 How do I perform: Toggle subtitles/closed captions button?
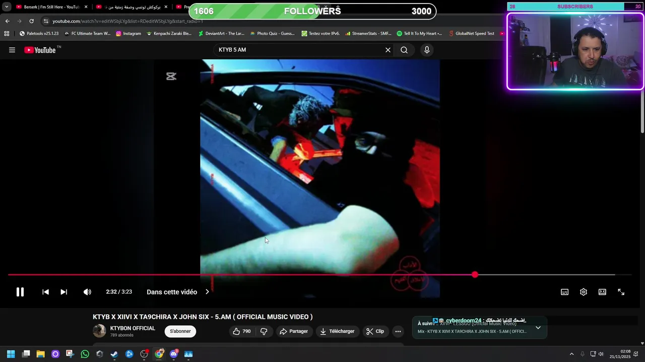pyautogui.click(x=565, y=292)
